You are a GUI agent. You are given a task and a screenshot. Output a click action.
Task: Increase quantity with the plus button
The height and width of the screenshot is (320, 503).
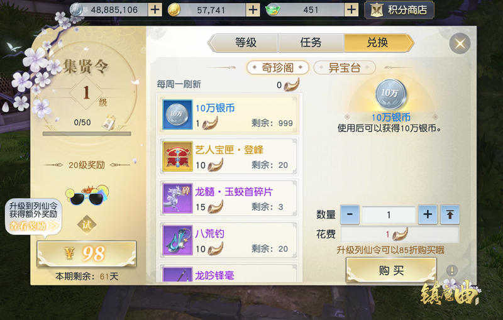tap(428, 214)
